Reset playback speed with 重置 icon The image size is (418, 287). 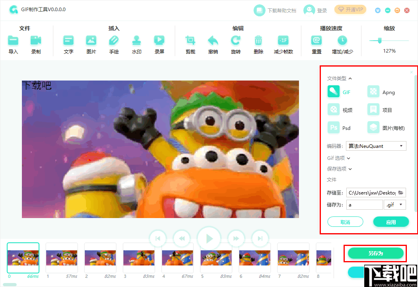316,40
